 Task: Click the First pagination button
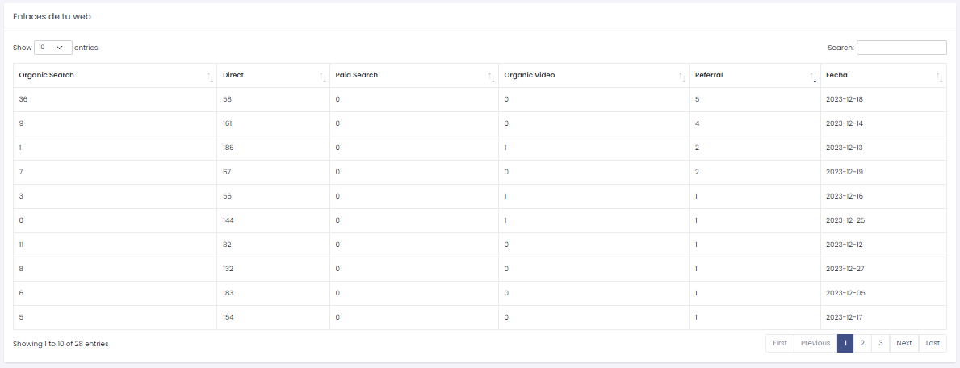(x=779, y=343)
